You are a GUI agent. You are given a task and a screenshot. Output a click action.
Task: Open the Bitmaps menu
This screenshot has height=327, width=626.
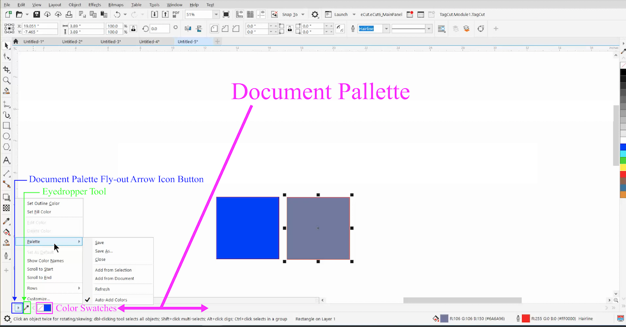[116, 4]
